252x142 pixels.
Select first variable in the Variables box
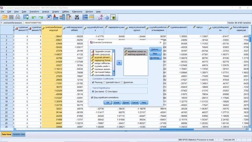point(135,52)
